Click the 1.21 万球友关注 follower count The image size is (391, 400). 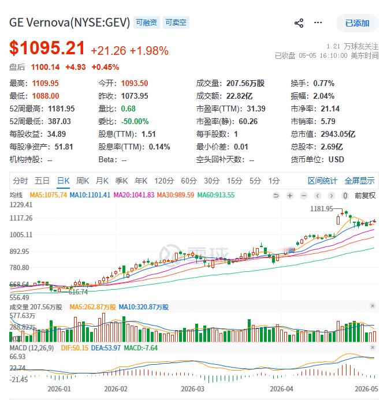352,46
